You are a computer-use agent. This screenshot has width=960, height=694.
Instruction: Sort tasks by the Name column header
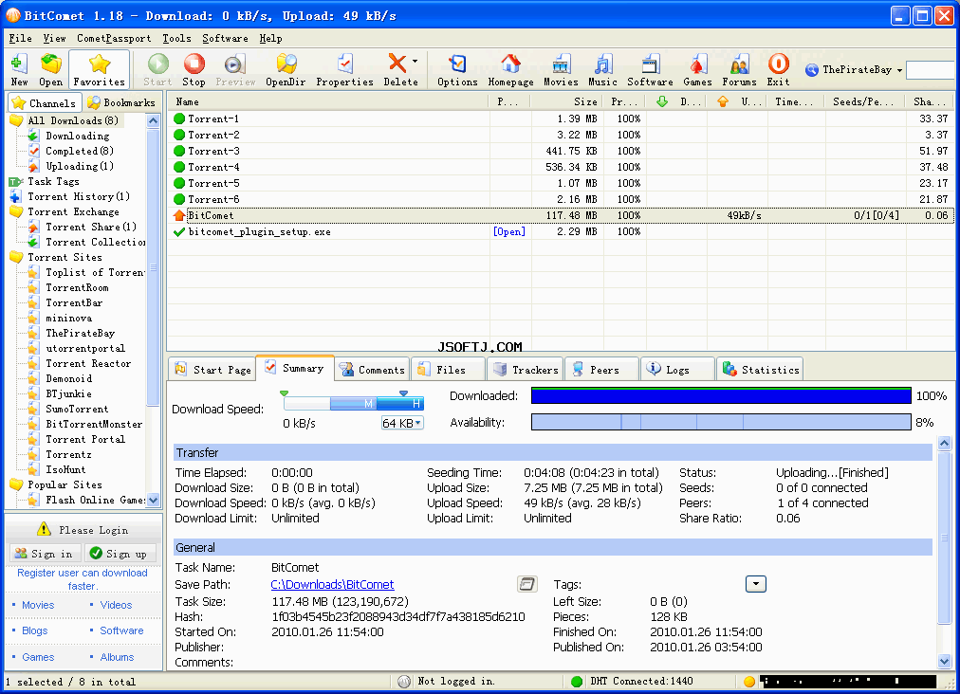pos(329,101)
